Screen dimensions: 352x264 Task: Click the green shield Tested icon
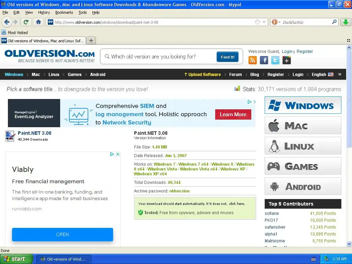(x=141, y=212)
